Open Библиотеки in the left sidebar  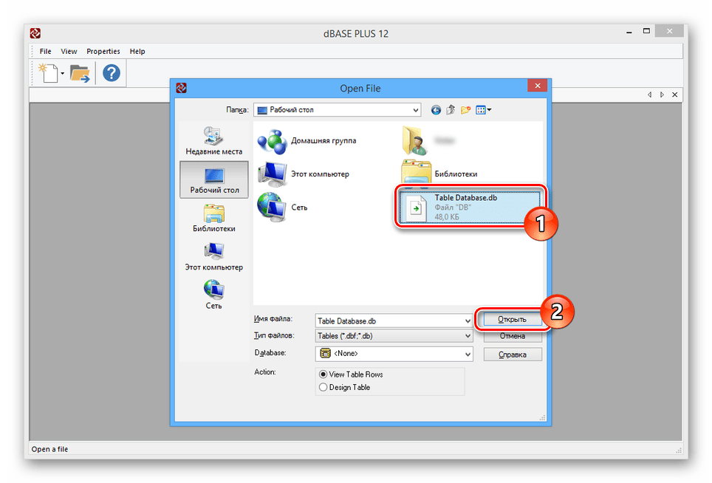point(213,219)
